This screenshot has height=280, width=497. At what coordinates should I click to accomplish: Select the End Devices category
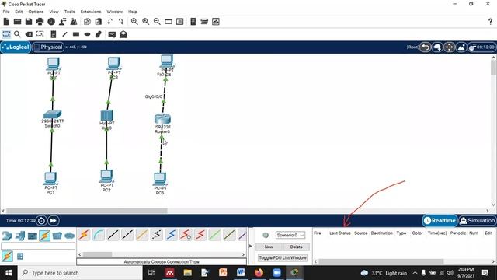[20, 236]
